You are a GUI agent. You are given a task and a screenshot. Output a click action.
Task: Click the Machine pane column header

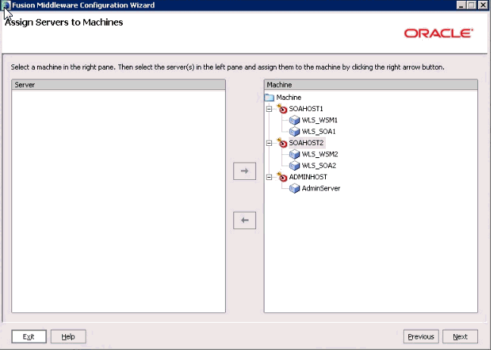371,85
